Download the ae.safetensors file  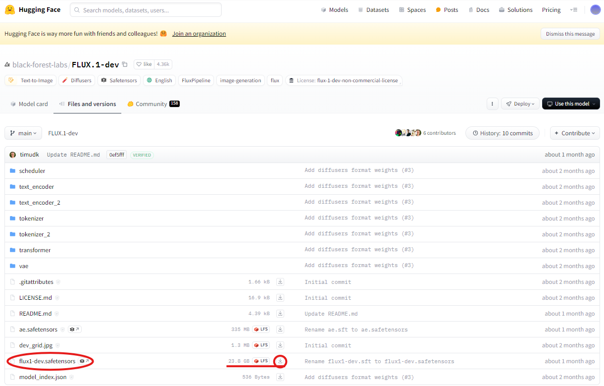coord(280,330)
